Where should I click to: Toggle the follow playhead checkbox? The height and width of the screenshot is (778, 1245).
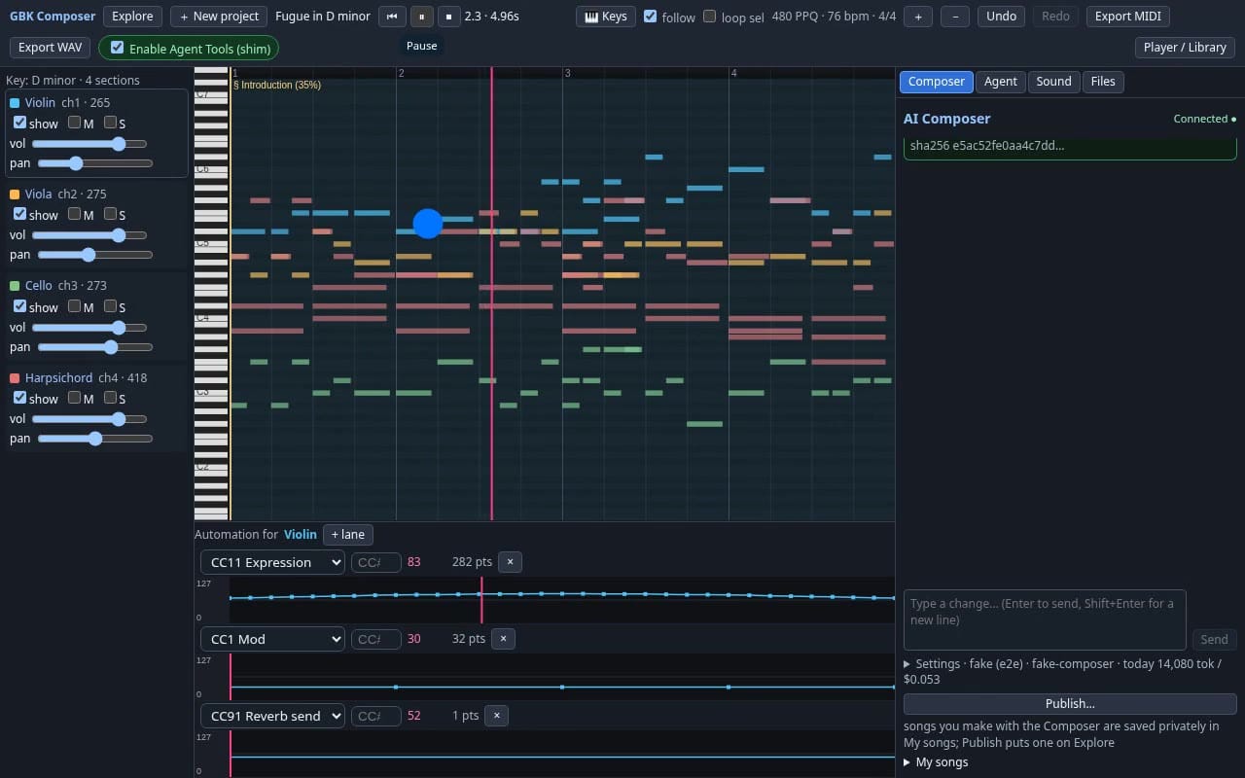pos(651,17)
